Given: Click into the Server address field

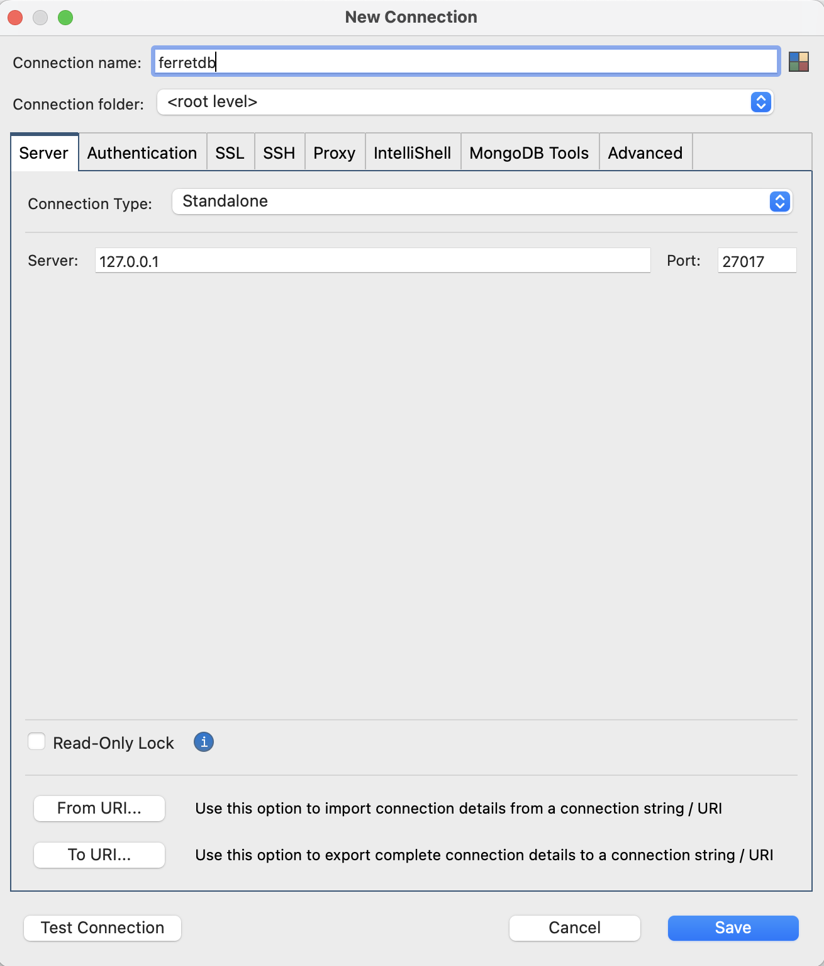Looking at the screenshot, I should point(372,261).
